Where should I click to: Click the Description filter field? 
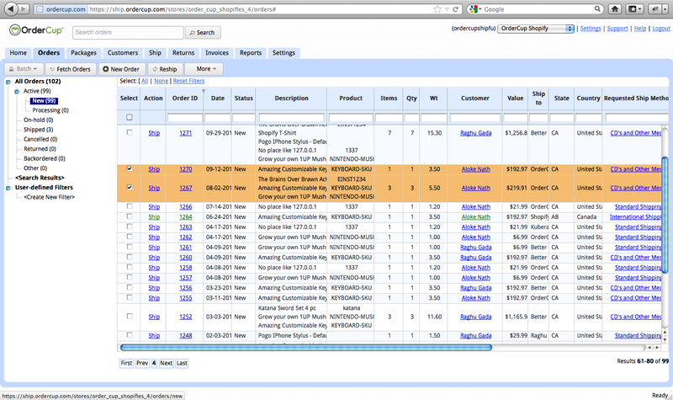[x=291, y=118]
